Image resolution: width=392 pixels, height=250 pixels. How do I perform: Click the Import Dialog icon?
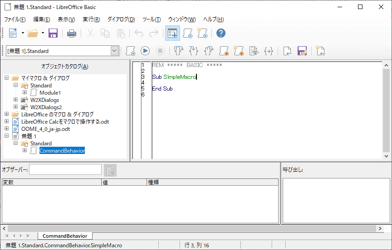tap(320, 51)
